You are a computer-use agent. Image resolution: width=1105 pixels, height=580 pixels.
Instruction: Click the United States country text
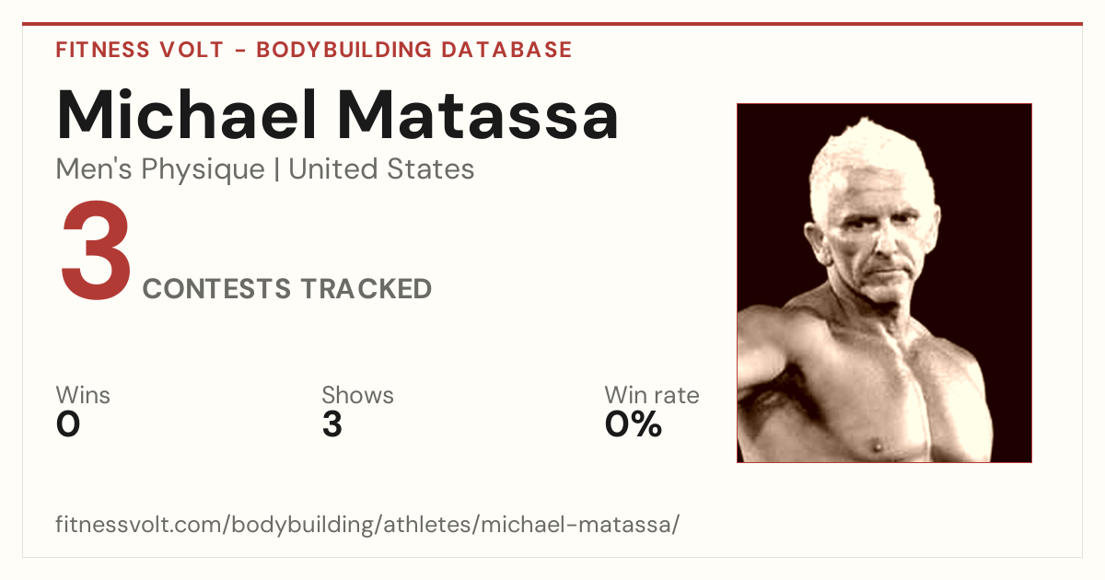(381, 169)
